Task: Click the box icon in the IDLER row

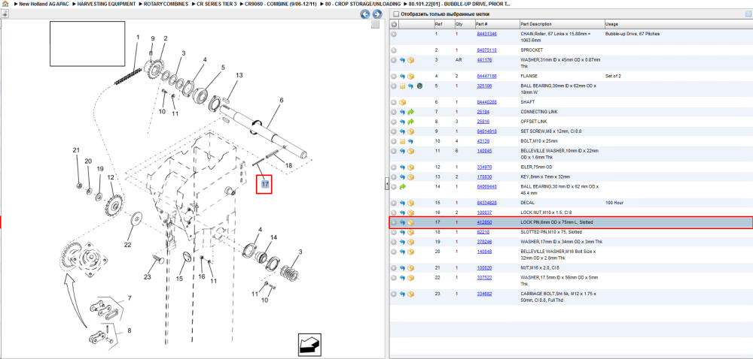Action: 411,167
